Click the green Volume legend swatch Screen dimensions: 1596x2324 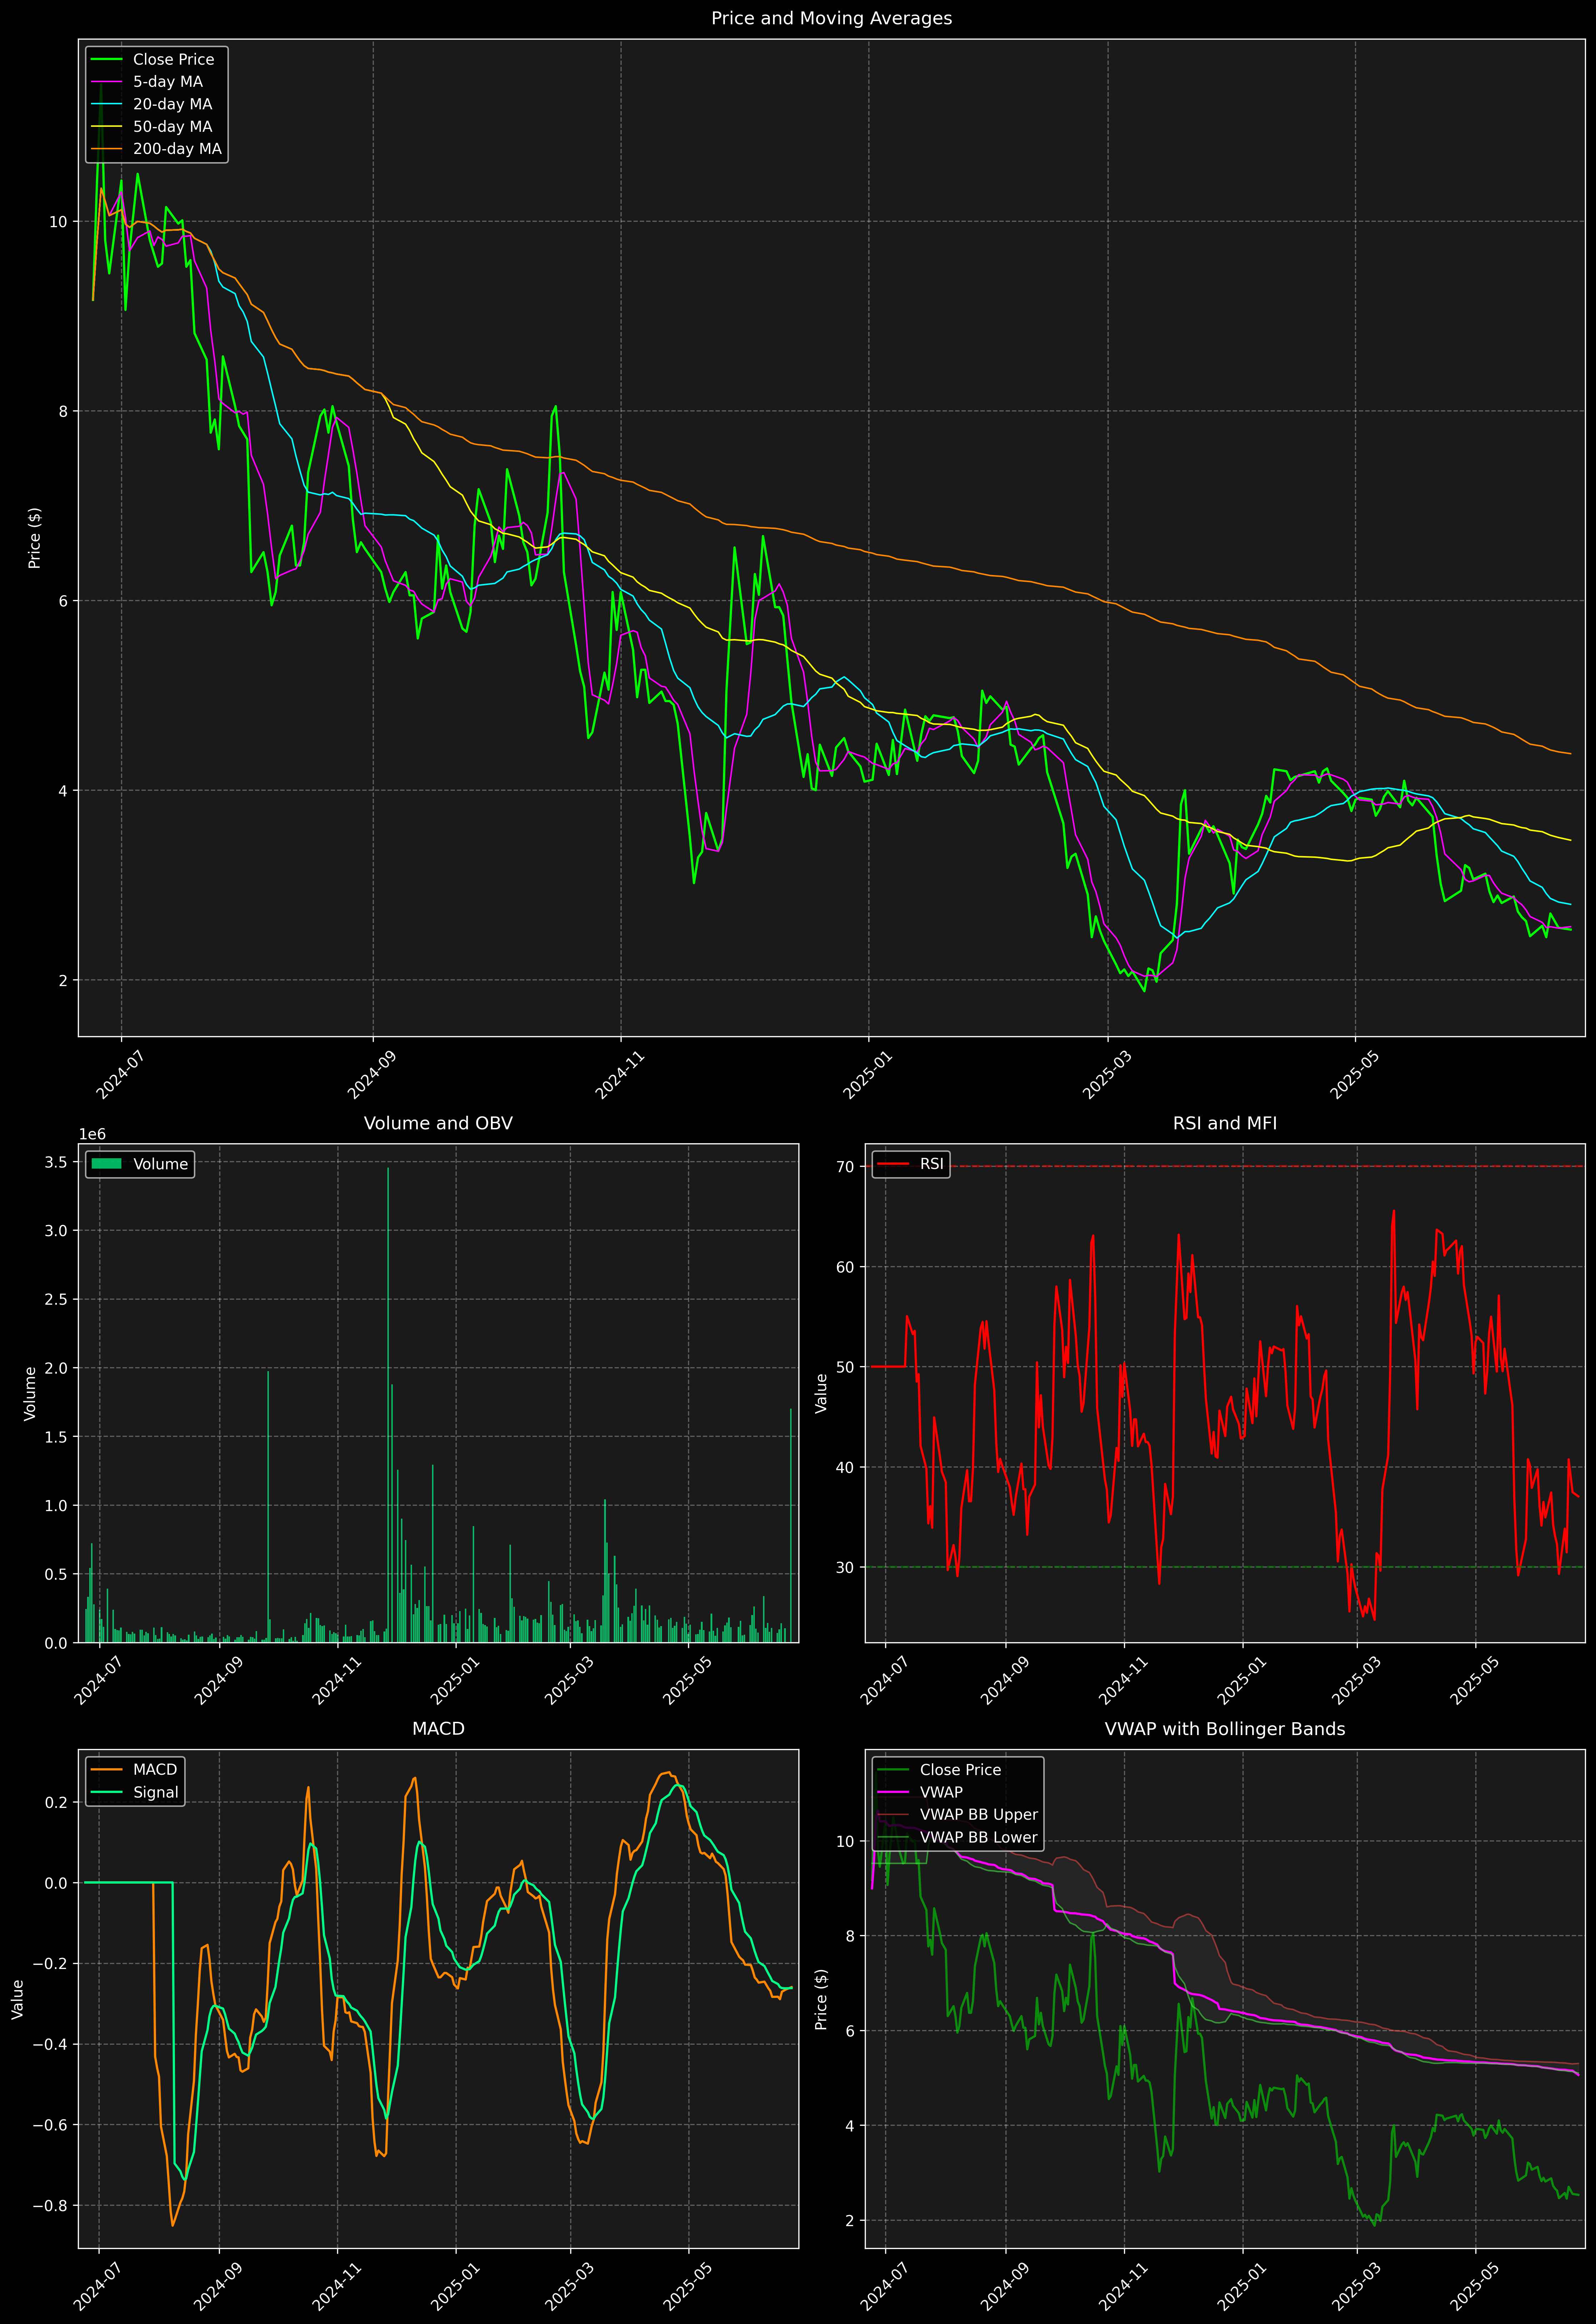106,1164
